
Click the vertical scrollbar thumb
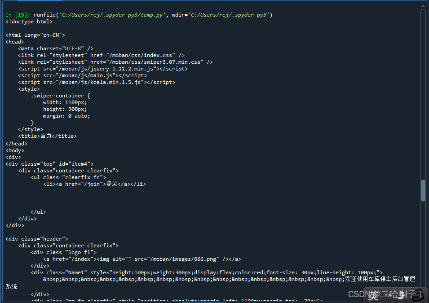point(423,190)
